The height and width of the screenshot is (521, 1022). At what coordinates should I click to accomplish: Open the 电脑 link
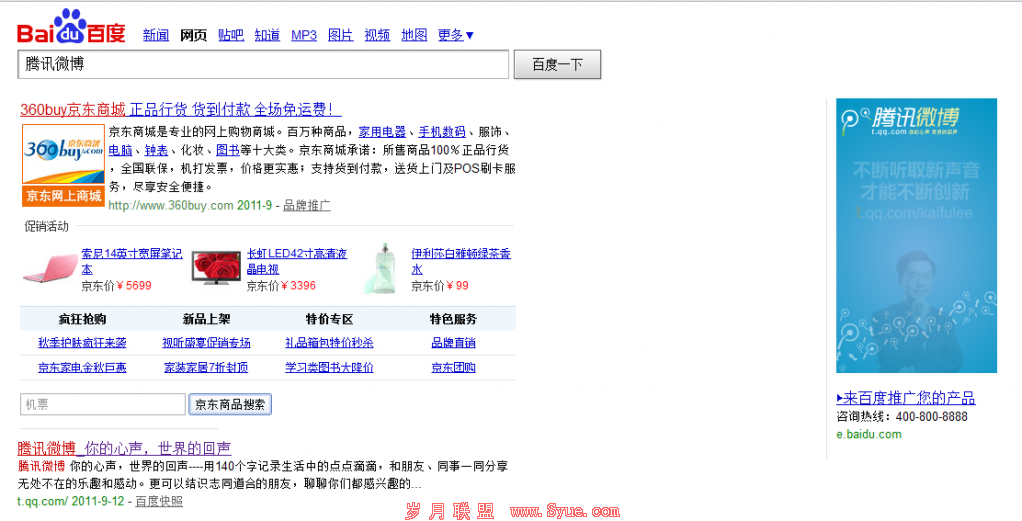coord(120,150)
